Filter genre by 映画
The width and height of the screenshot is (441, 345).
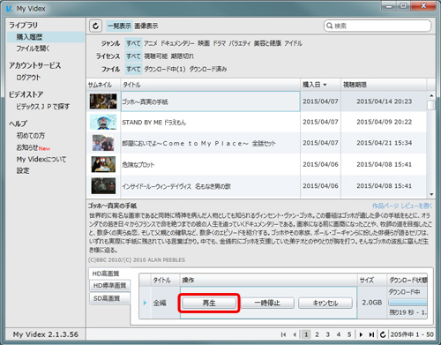click(204, 43)
